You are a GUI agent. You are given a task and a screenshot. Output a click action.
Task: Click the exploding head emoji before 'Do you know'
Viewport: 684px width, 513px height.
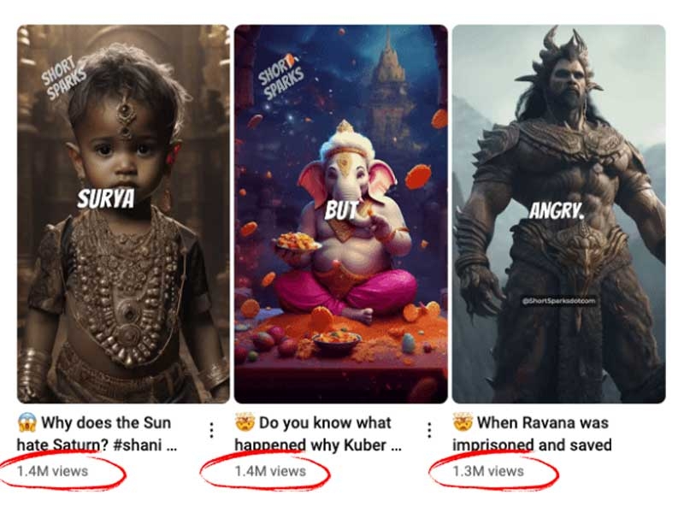245,422
